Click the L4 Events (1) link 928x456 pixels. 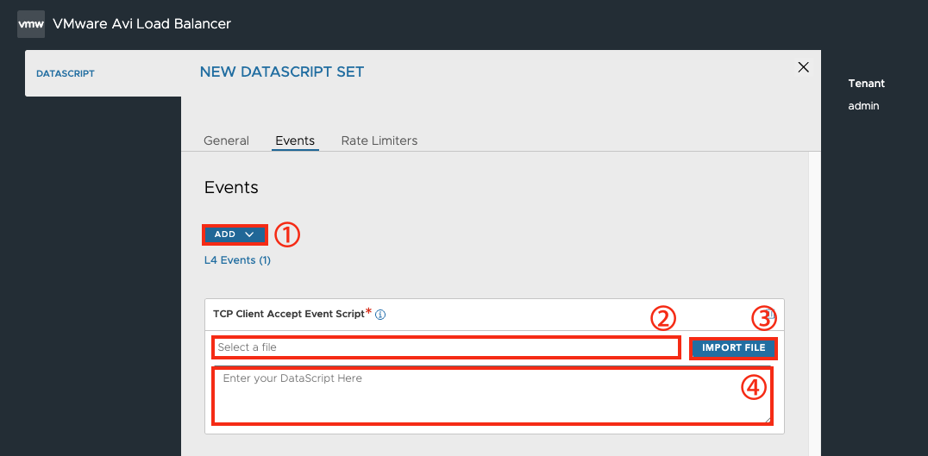(x=237, y=260)
